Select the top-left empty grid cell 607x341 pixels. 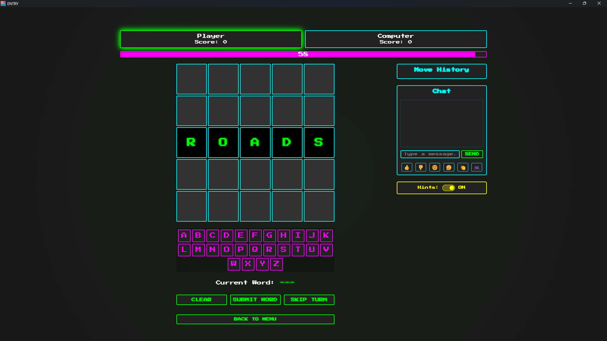191,79
